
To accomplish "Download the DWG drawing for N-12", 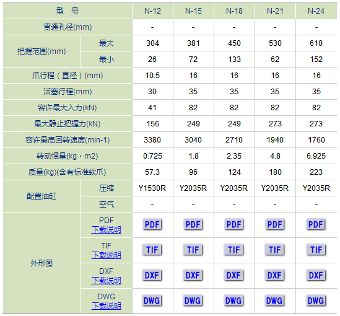I will tap(152, 301).
